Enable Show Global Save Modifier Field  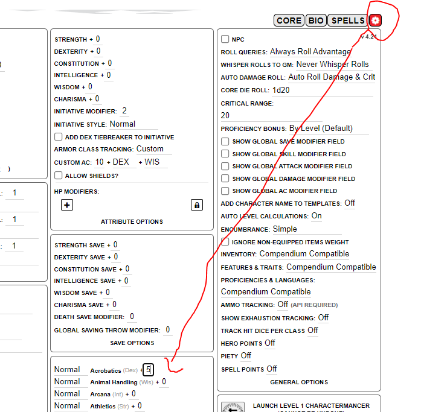(x=225, y=141)
